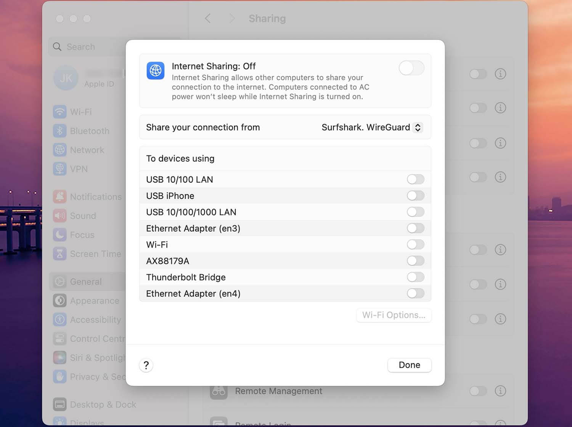Open Notifications settings in the sidebar

tap(96, 197)
